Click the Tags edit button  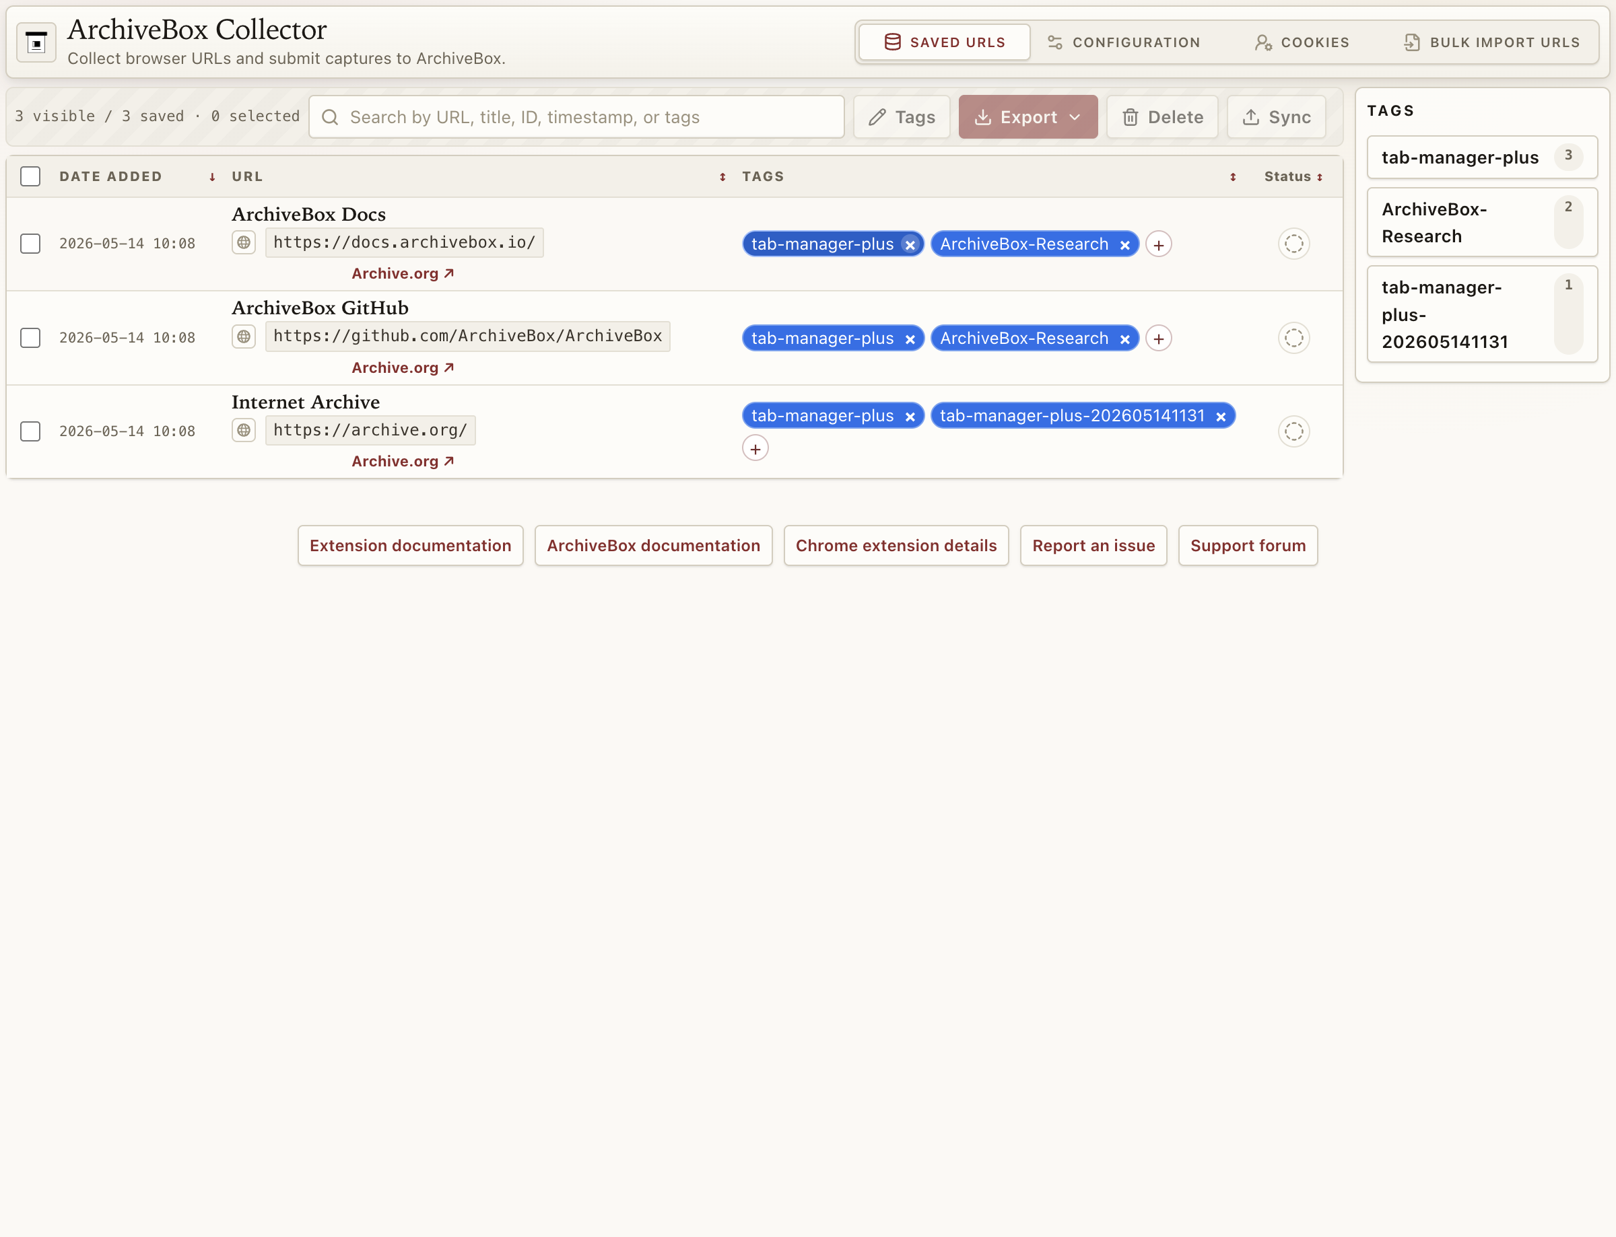coord(902,117)
